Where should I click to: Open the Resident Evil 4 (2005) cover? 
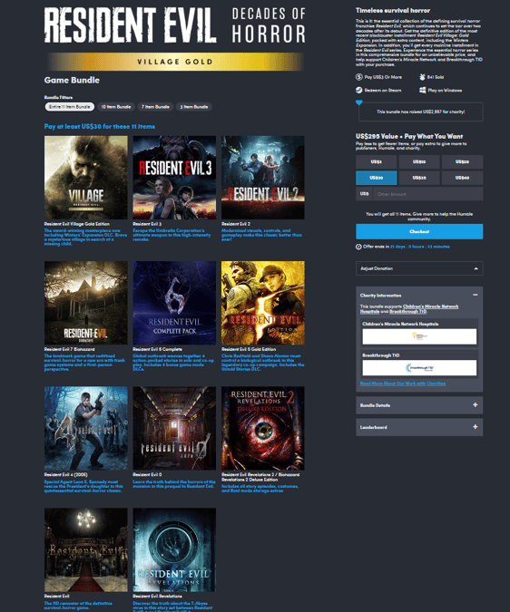86,428
